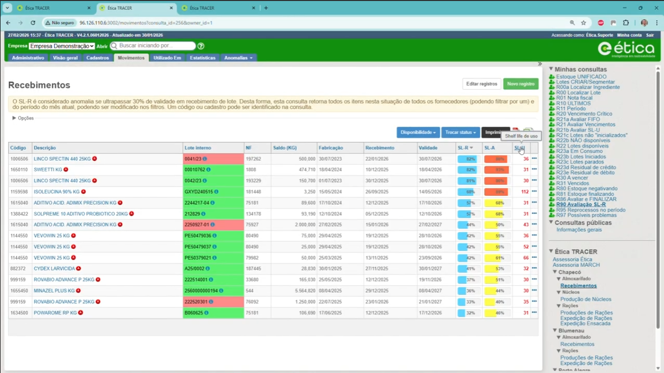The image size is (664, 373).
Task: Open info icon for lot GXYD240515
Action: [x=216, y=192]
